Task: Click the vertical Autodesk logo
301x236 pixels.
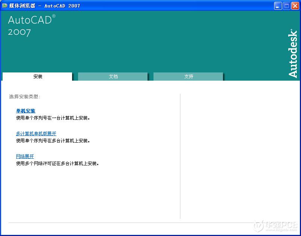Action: (293, 53)
